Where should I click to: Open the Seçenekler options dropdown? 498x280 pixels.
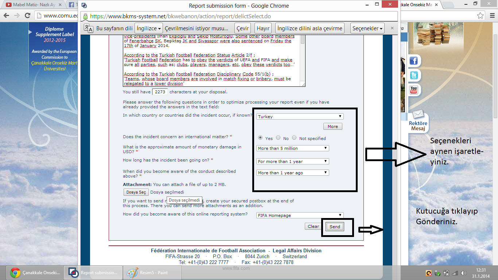tap(367, 28)
